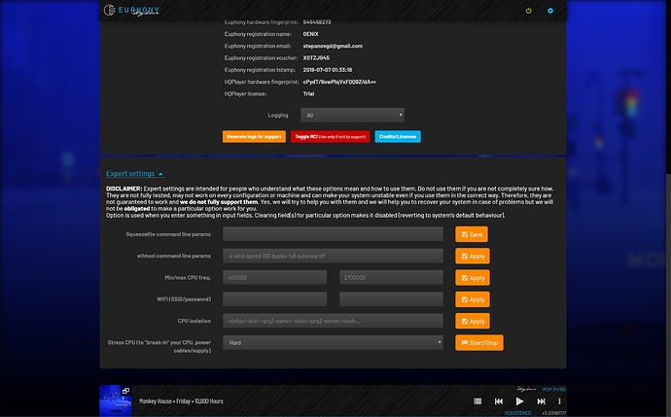Skip to next track
This screenshot has width=671, height=417.
(541, 401)
